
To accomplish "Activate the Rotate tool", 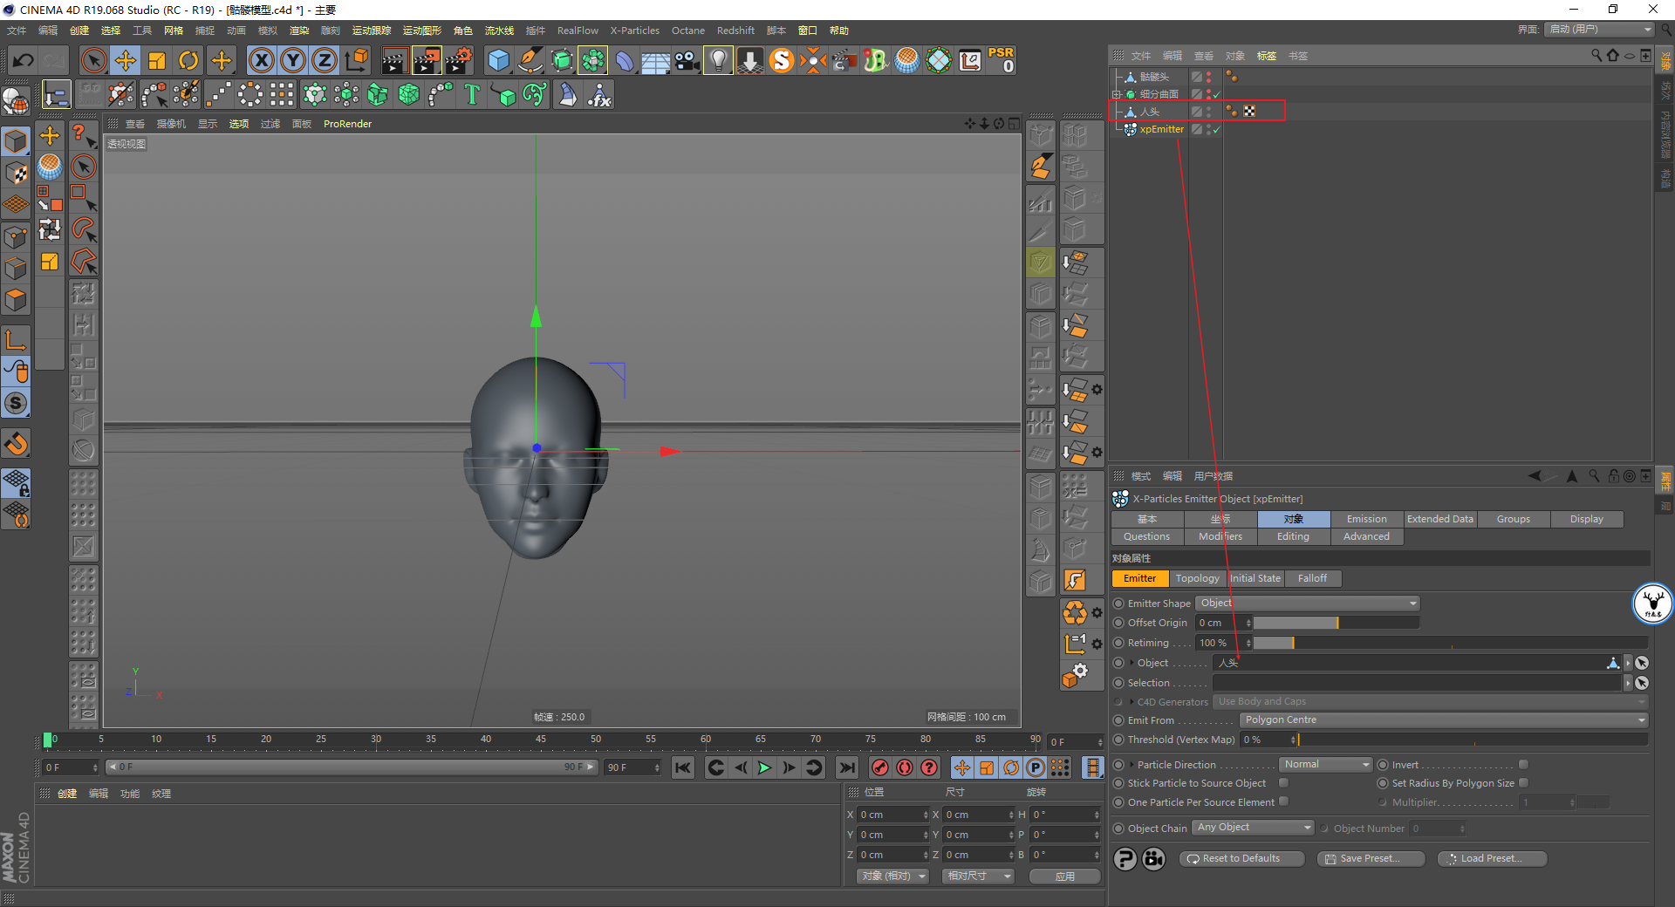I will 188,60.
